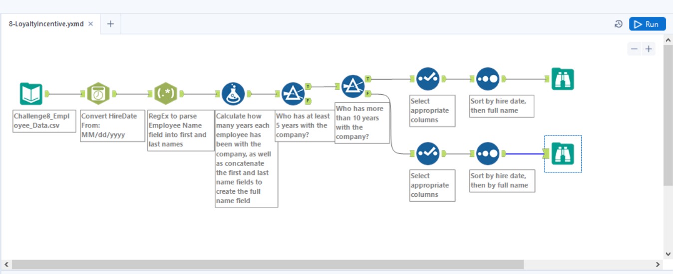The height and width of the screenshot is (274, 673).
Task: Select the lower Sort tool icon
Action: coord(488,153)
